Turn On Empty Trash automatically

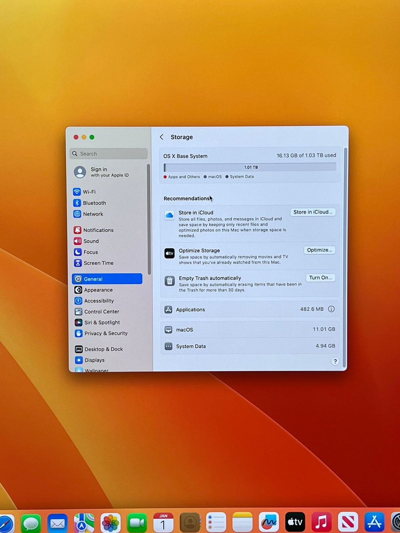(320, 278)
